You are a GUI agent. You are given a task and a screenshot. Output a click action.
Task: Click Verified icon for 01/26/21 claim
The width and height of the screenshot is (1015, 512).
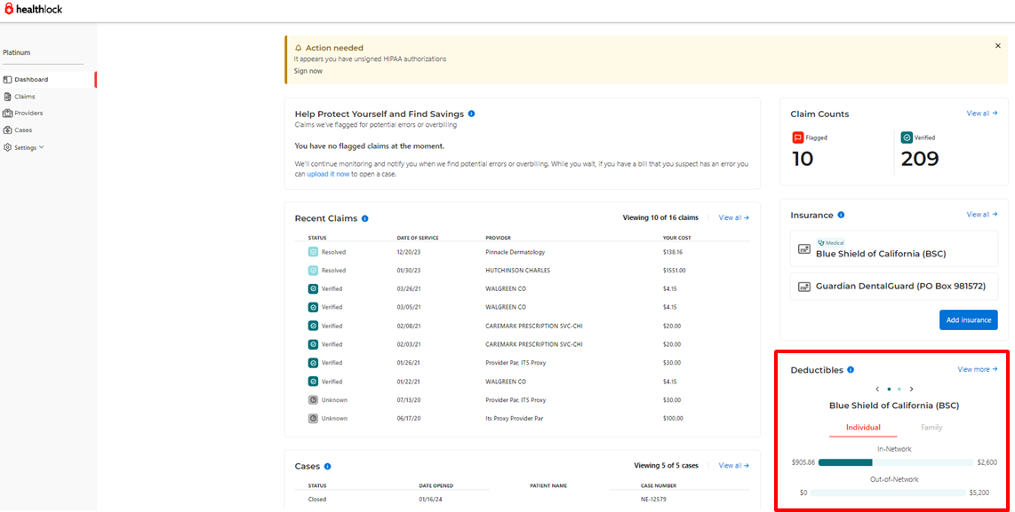(x=314, y=363)
